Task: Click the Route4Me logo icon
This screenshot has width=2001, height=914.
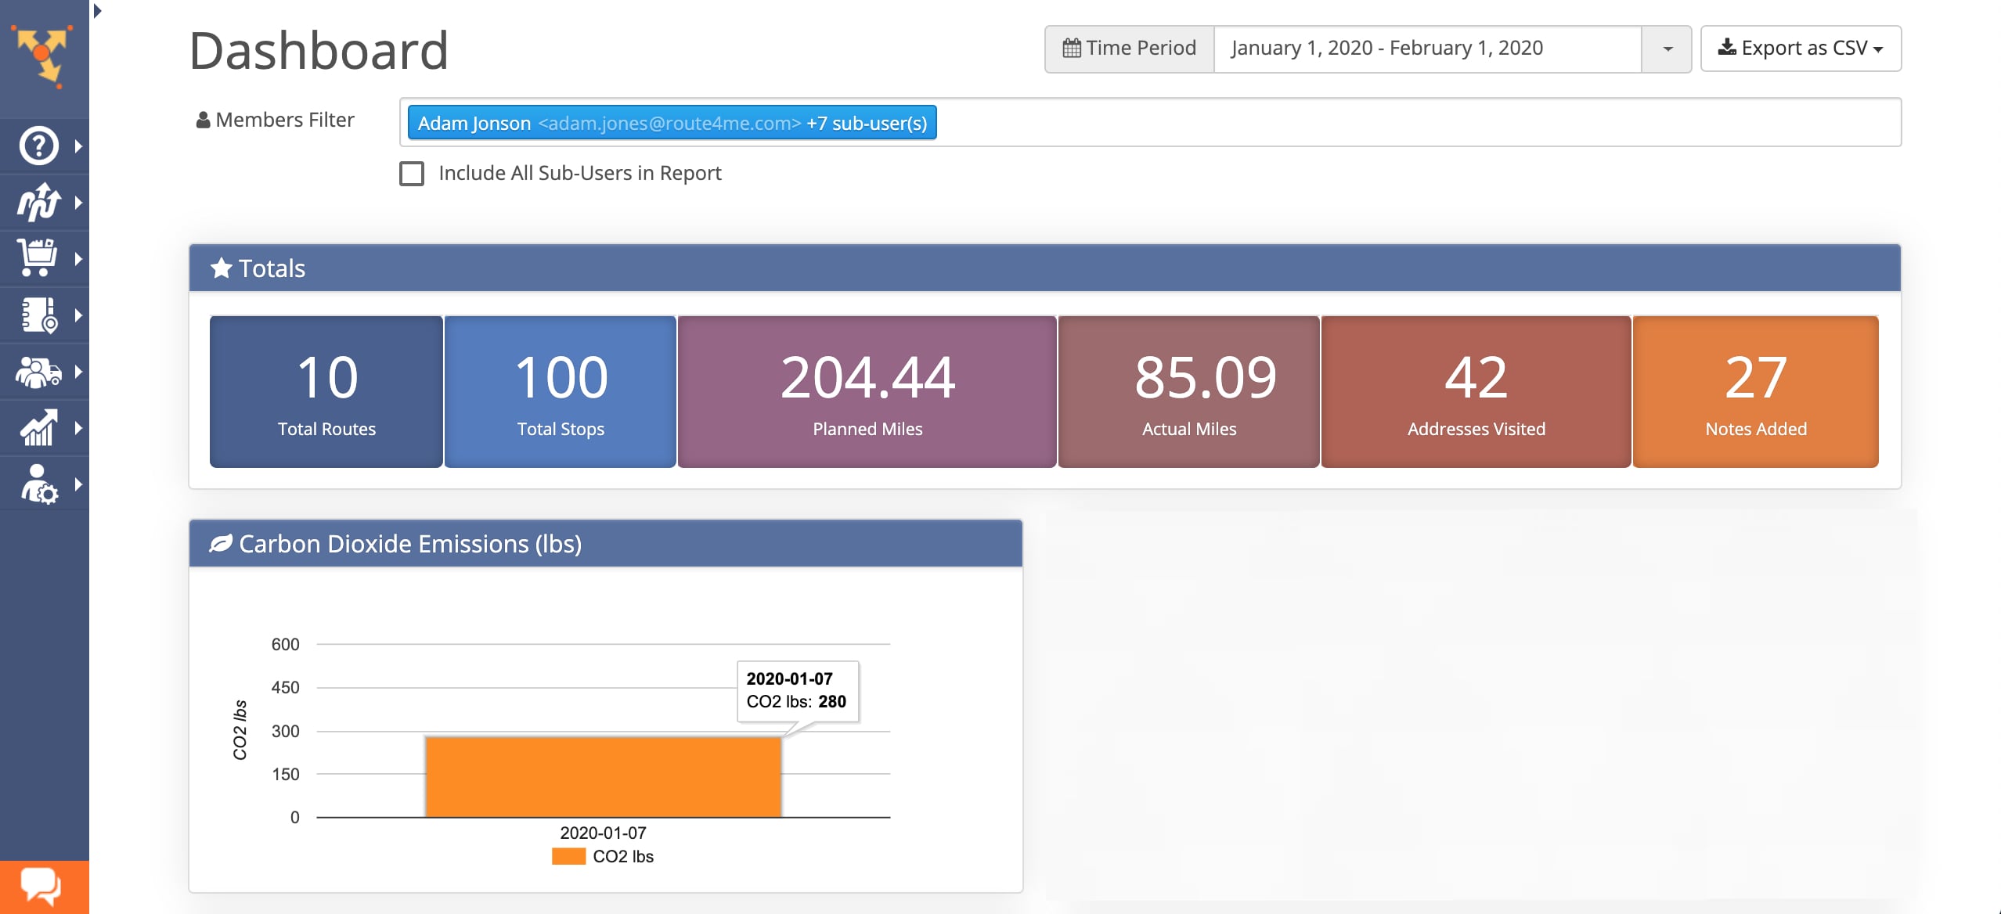Action: click(x=43, y=54)
